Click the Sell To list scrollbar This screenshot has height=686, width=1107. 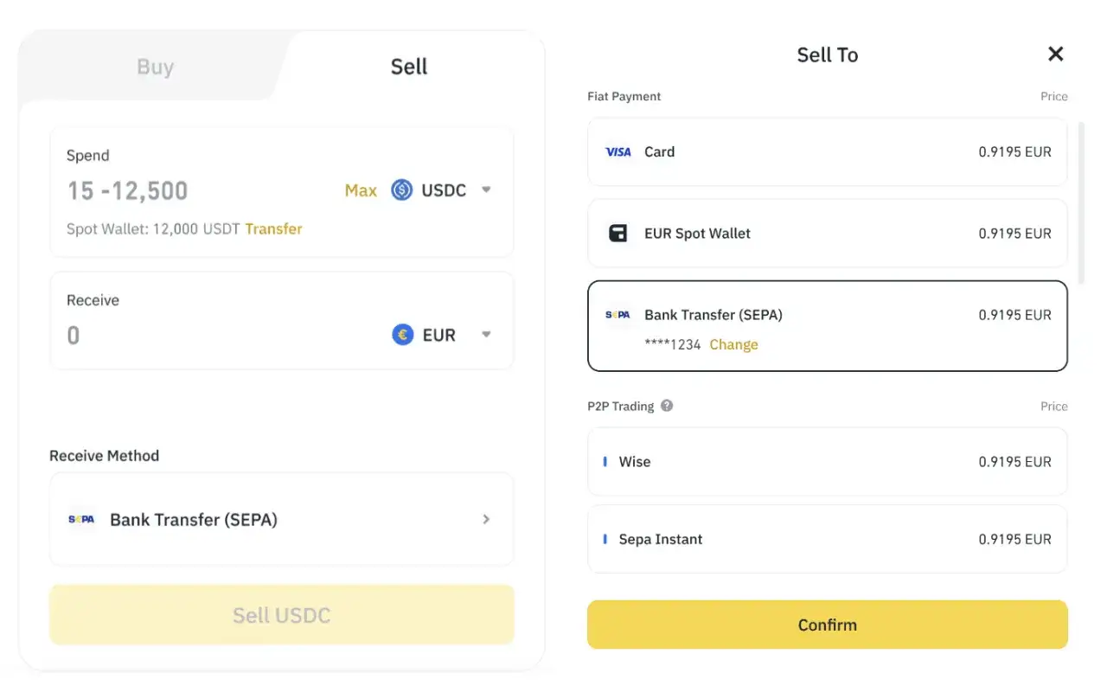tap(1079, 202)
